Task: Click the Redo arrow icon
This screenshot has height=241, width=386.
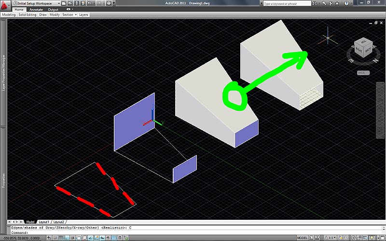Action: tap(99, 3)
